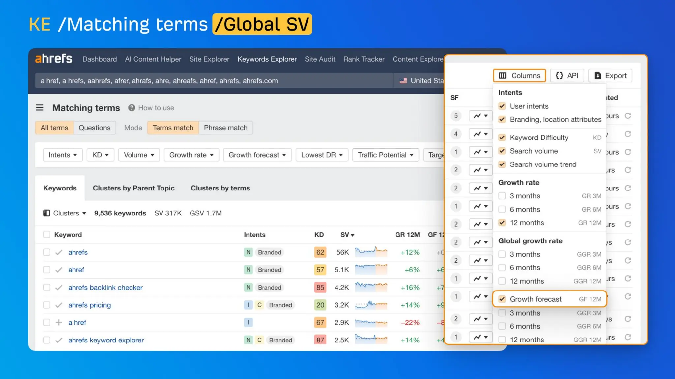This screenshot has height=379, width=675.
Task: Click the refresh icon in the SF 4 row
Action: point(628,134)
